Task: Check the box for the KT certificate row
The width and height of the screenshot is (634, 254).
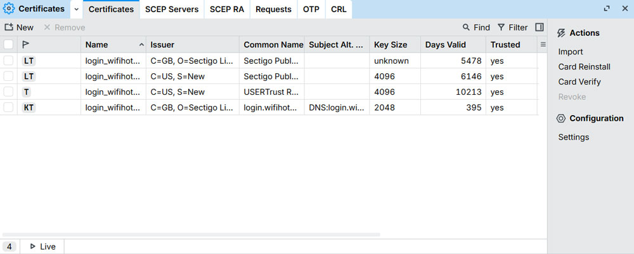Action: click(8, 107)
